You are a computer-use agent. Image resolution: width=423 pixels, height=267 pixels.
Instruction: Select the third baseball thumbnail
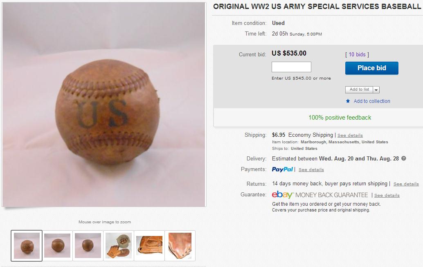[x=88, y=246]
